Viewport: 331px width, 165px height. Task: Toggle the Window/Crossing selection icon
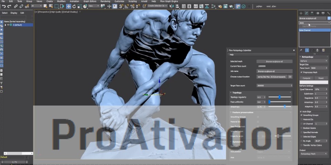click(62, 6)
